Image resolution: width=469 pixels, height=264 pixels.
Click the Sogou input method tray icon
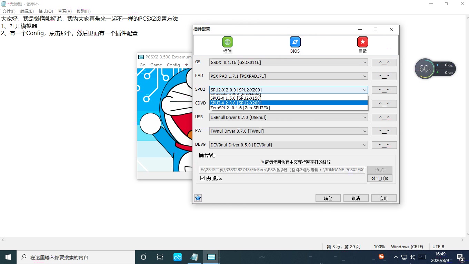click(x=381, y=257)
